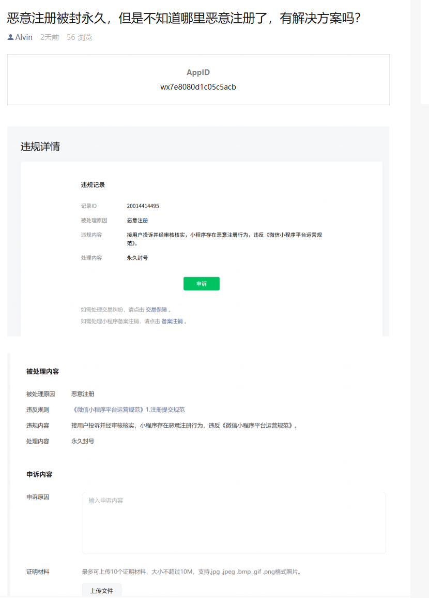
Task: Click the post title about 恶意注册被封永久
Action: tap(183, 18)
